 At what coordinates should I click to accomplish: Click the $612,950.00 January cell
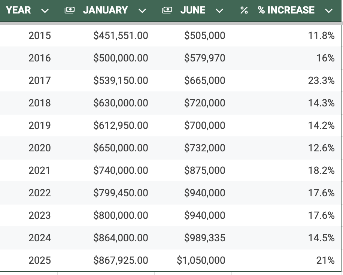click(121, 126)
